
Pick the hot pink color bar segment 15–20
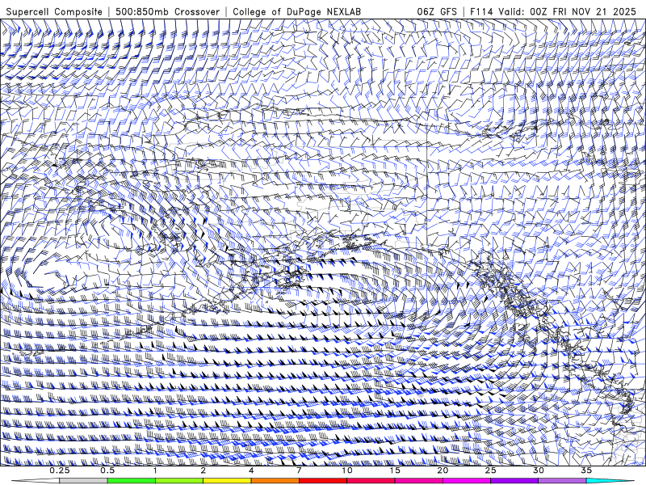pos(418,481)
